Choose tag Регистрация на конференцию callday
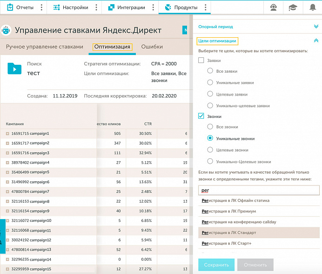Screen dimensions: 322x274 [259, 222]
